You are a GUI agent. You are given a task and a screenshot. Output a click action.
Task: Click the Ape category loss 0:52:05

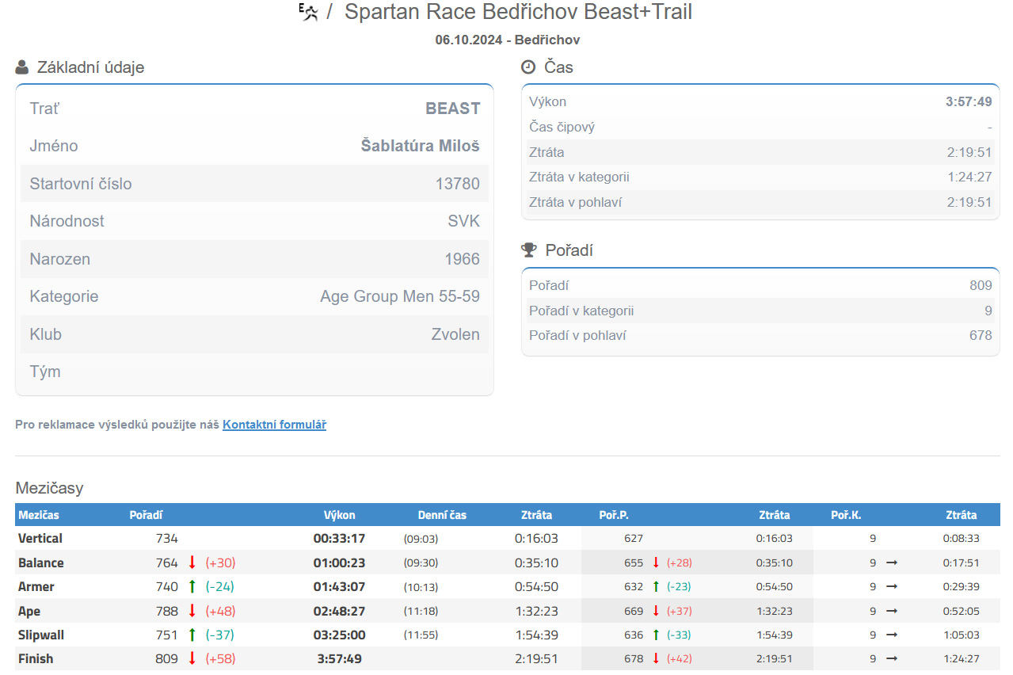(962, 611)
